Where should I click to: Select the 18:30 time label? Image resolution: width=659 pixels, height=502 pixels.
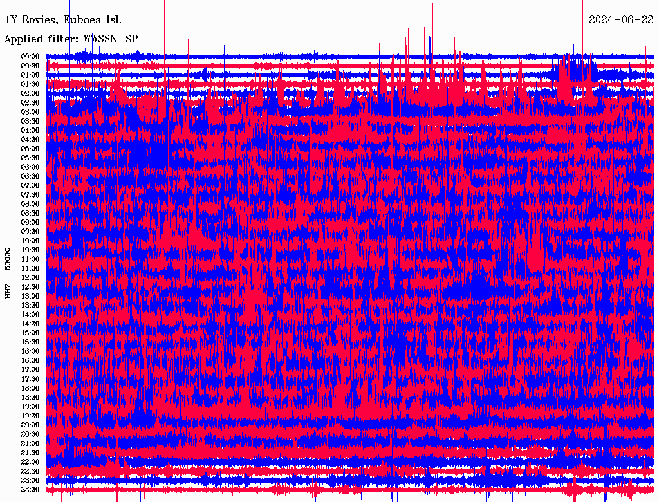pyautogui.click(x=30, y=397)
